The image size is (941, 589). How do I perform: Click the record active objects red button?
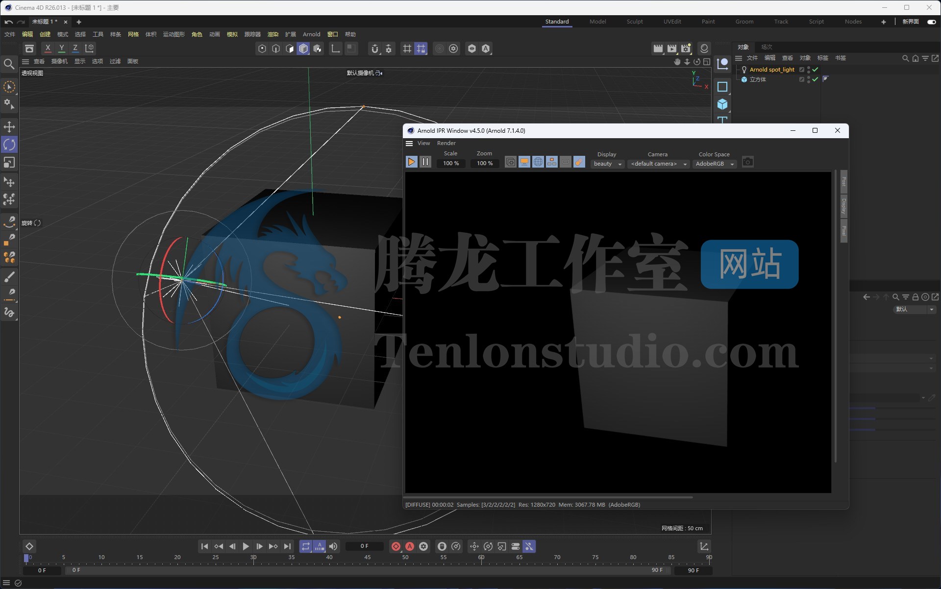tap(396, 546)
